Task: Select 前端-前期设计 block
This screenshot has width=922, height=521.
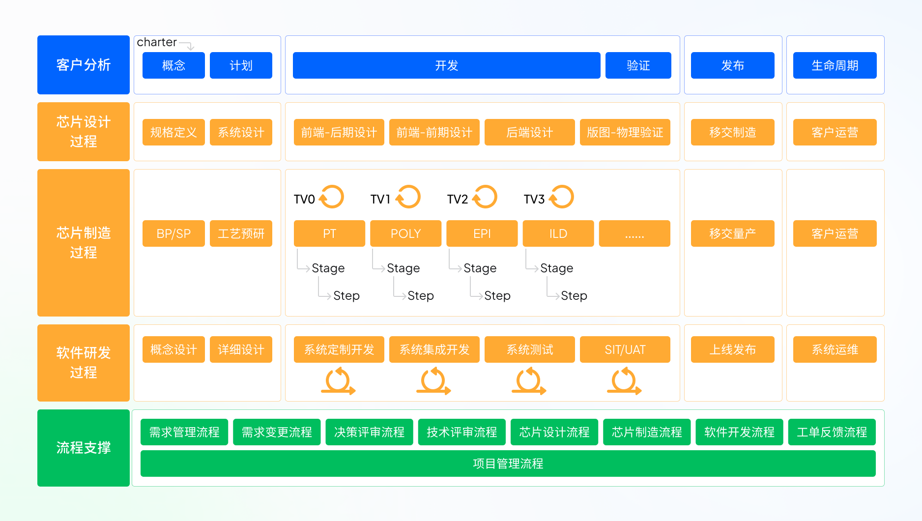Action: (x=434, y=132)
